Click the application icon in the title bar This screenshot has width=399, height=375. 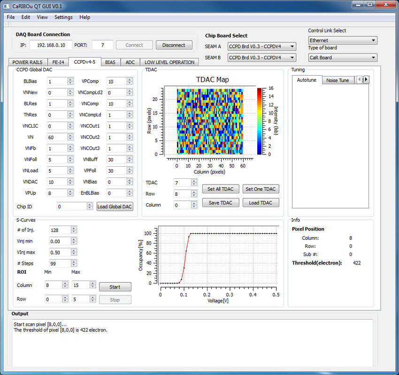pos(7,6)
